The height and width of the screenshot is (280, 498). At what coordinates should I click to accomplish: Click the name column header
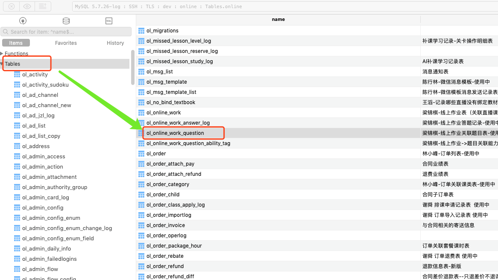[x=278, y=19]
